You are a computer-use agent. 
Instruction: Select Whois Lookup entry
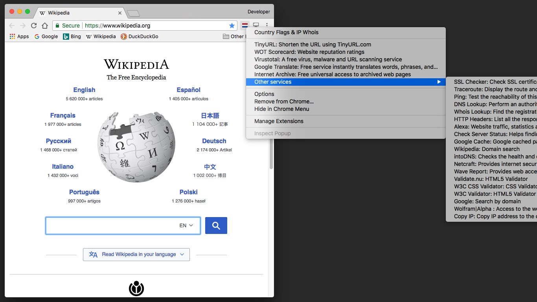click(x=491, y=112)
